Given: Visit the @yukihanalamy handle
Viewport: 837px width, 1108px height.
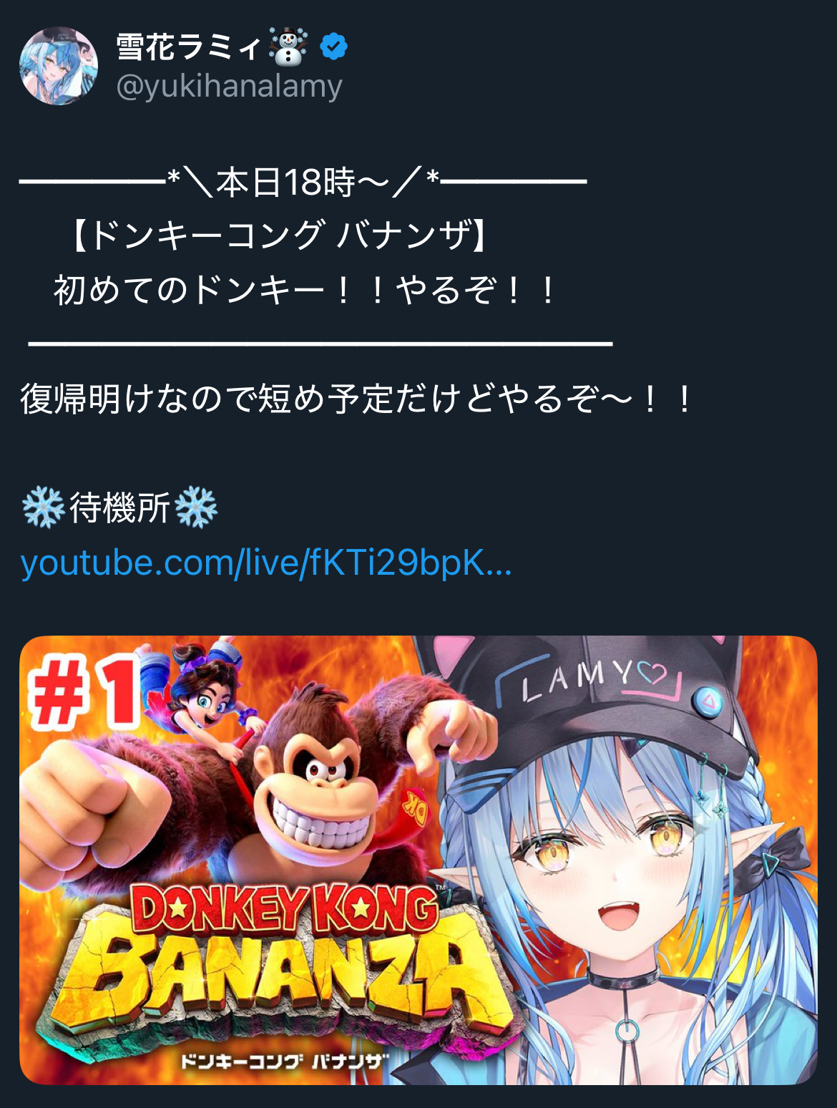Looking at the screenshot, I should click(229, 87).
